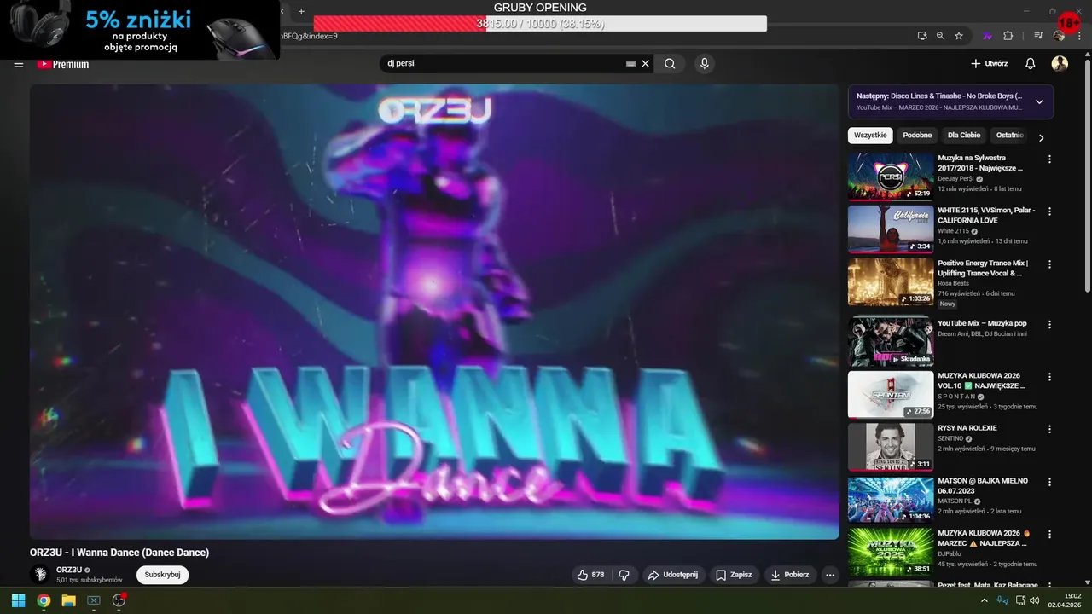The width and height of the screenshot is (1092, 614).
Task: Like the video (878)
Action: (x=590, y=575)
